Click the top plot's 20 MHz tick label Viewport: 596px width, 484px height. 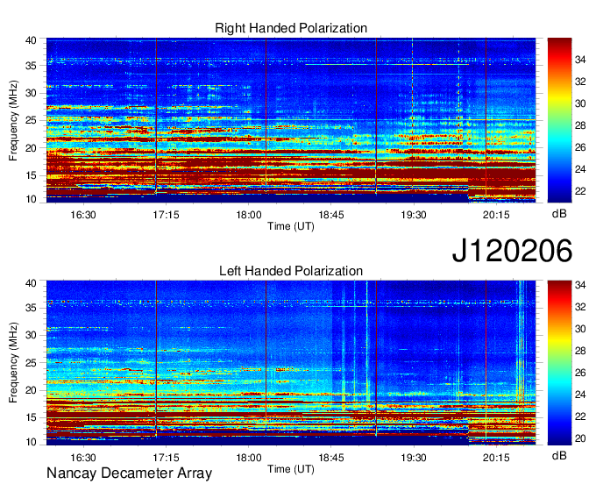pos(31,148)
